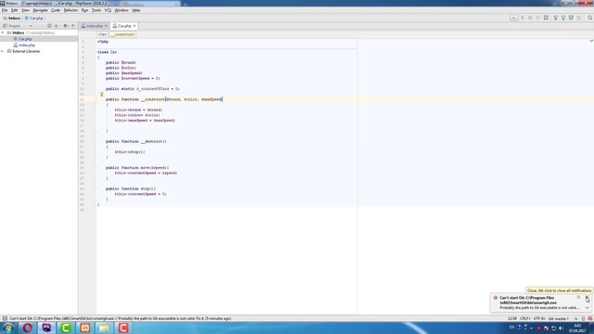
Task: Click the Search Everywhere magnifier icon
Action: (x=590, y=18)
